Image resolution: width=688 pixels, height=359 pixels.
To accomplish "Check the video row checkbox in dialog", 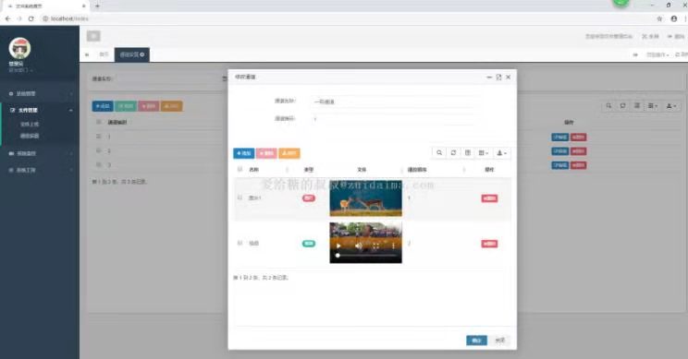I will click(x=240, y=243).
